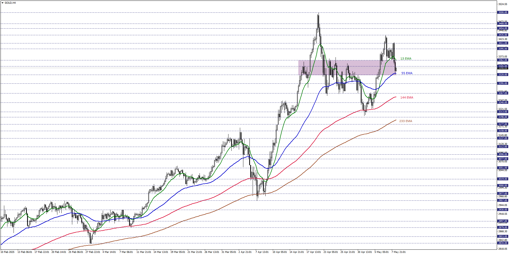Click the 10 Apr 05:01 time label

279,252
